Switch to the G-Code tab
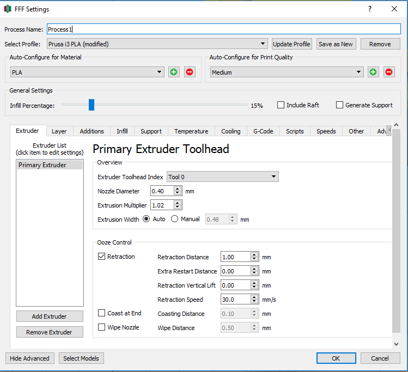Image resolution: width=408 pixels, height=372 pixels. [263, 131]
